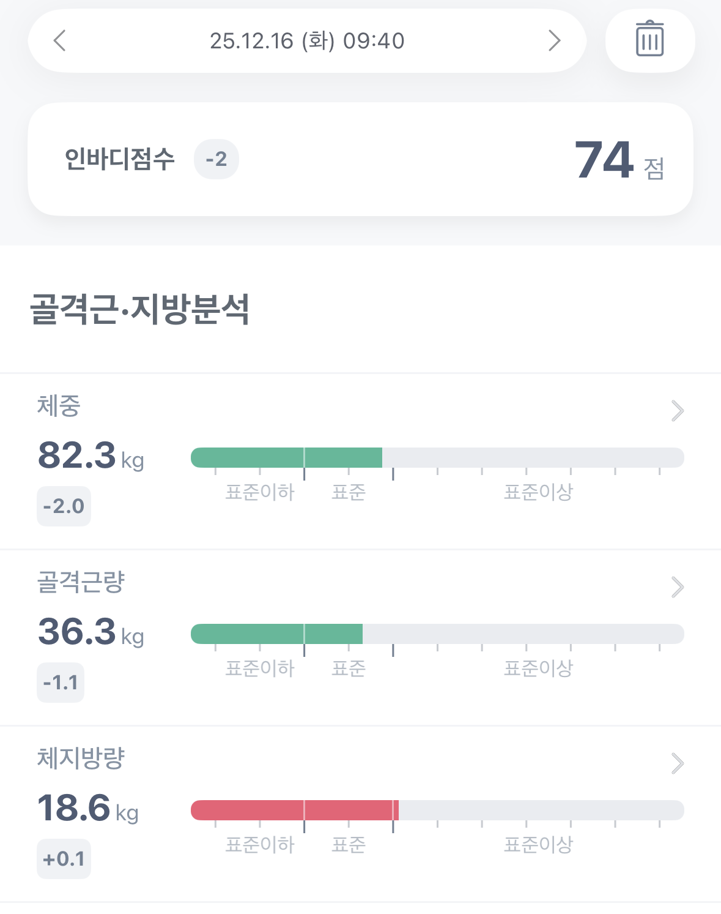Tap the red 체지방량 progress bar

coord(295,810)
